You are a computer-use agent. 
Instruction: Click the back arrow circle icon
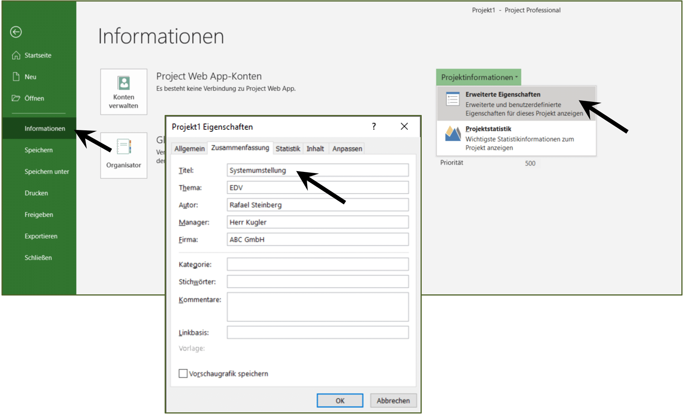point(16,32)
